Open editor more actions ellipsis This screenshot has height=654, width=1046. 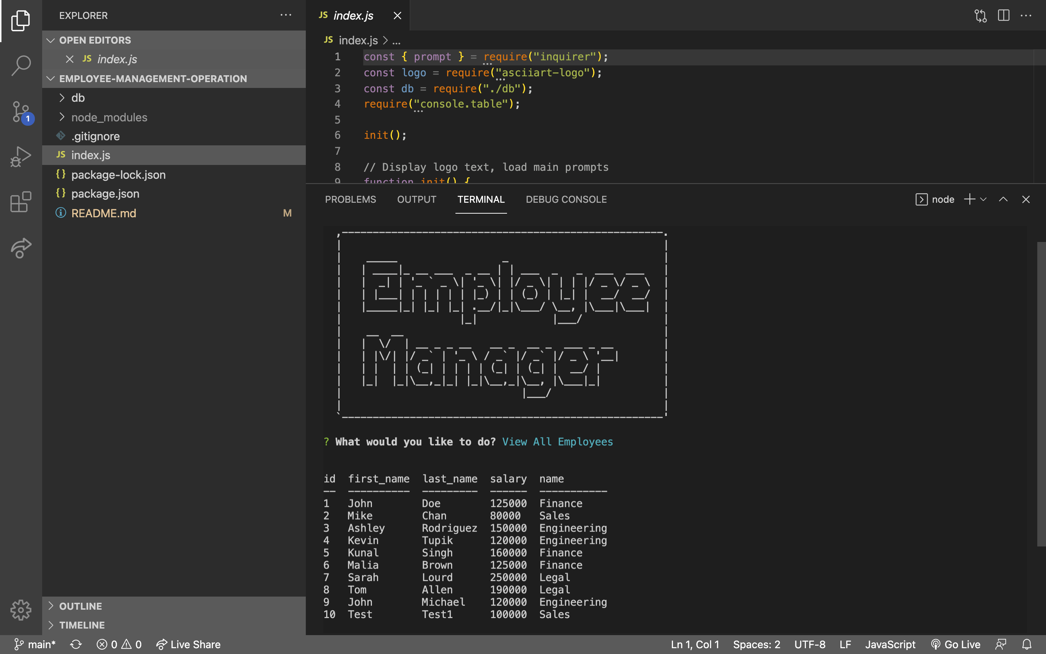click(1026, 16)
